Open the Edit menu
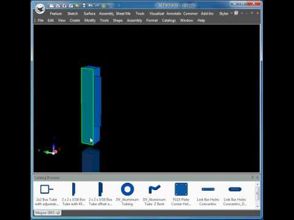Image resolution: width=294 pixels, height=220 pixels. (x=50, y=20)
